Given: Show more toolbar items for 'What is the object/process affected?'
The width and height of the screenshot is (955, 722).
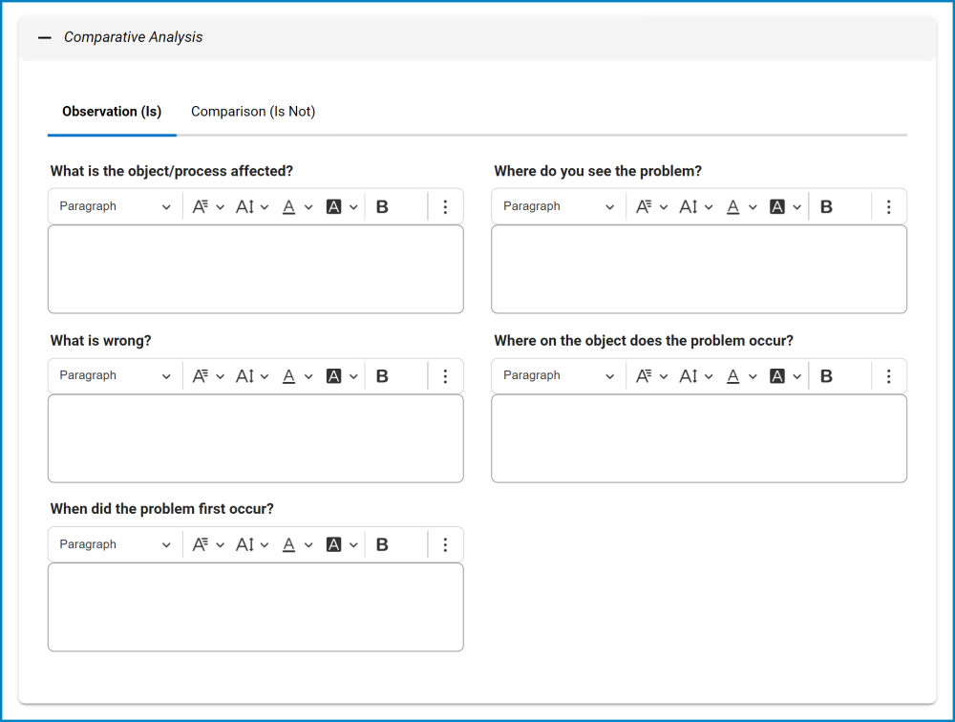Looking at the screenshot, I should (x=445, y=207).
